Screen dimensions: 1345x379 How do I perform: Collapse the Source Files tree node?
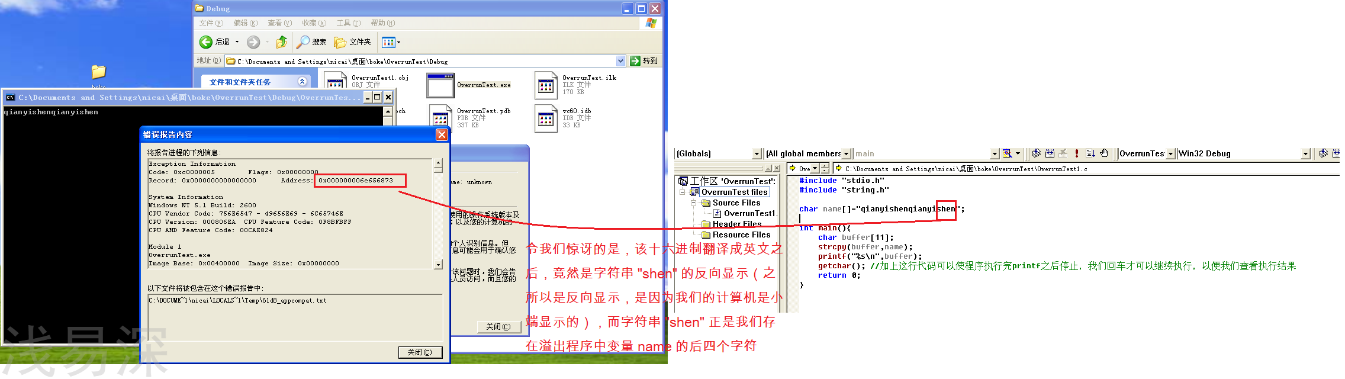click(x=693, y=203)
